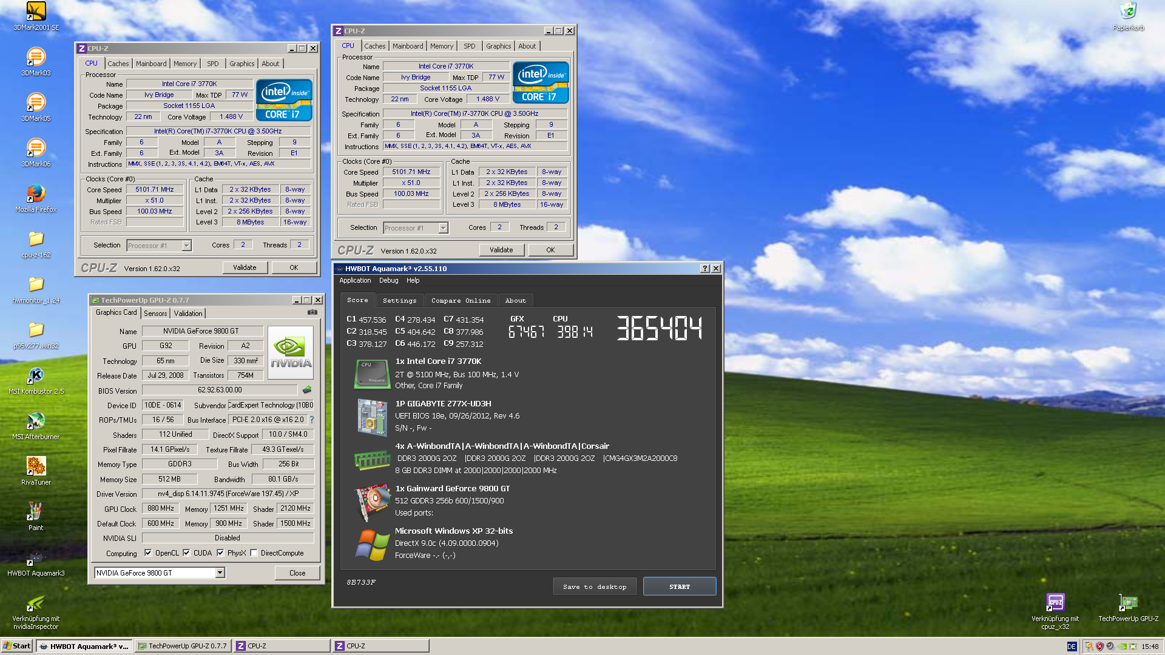Screen dimensions: 1165x655
Task: Click the GIGABYTE motherboard icon in Aquamark
Action: click(x=372, y=417)
